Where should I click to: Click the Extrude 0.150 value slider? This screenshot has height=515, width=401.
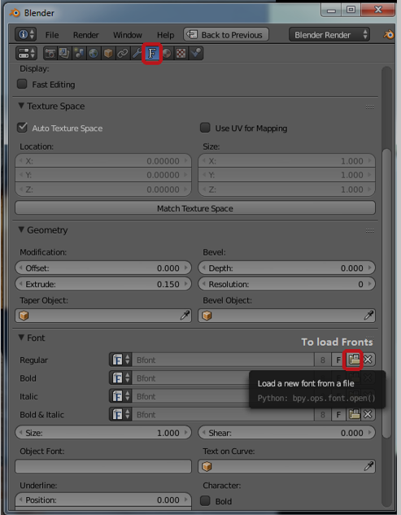(x=103, y=284)
